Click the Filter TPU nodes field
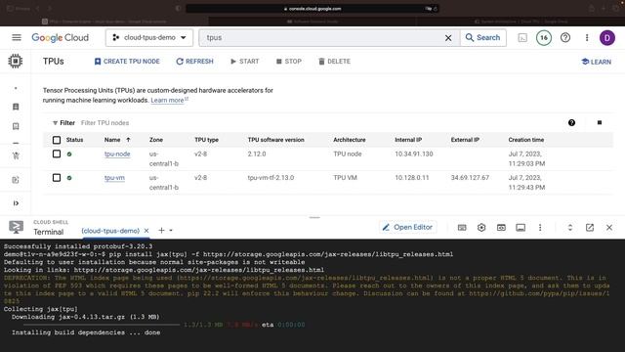The height and width of the screenshot is (352, 625). (x=104, y=123)
